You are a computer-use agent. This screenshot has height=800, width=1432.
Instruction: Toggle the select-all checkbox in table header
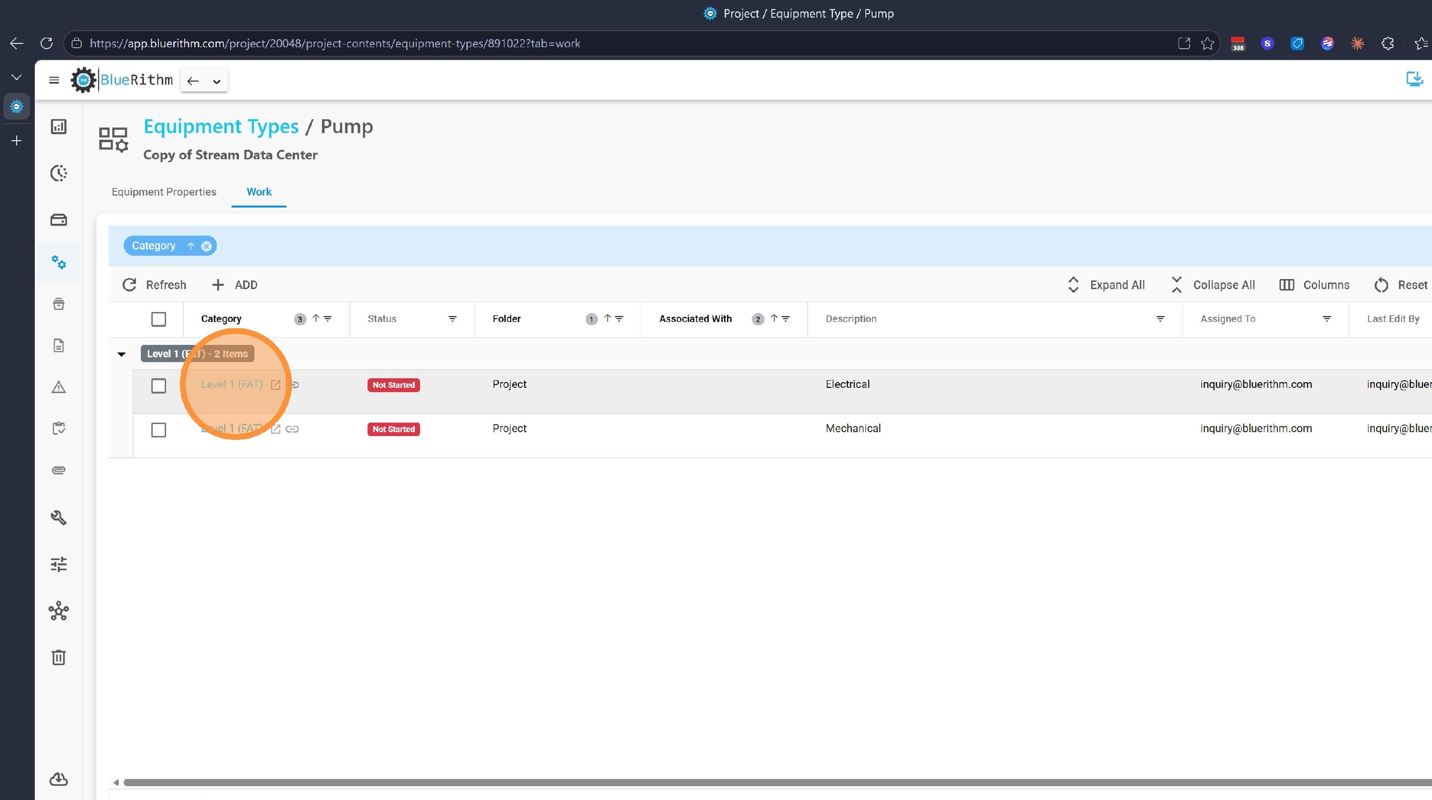tap(158, 319)
